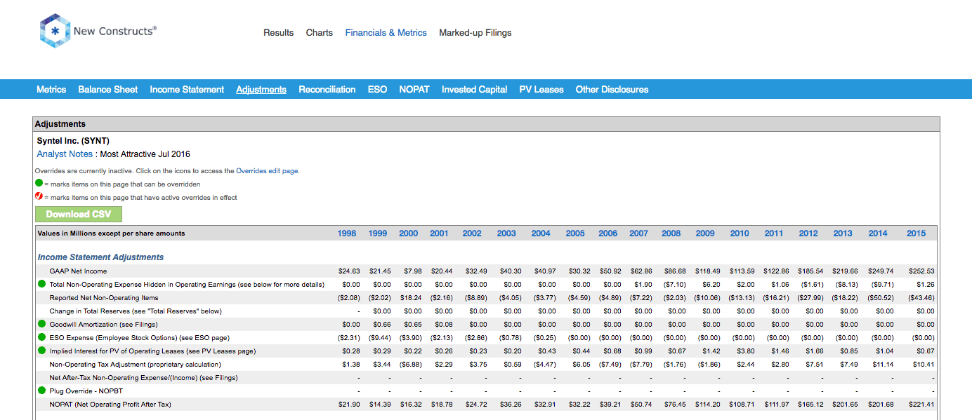Click the "$3.80" implied interest value
972x420 pixels.
point(747,351)
